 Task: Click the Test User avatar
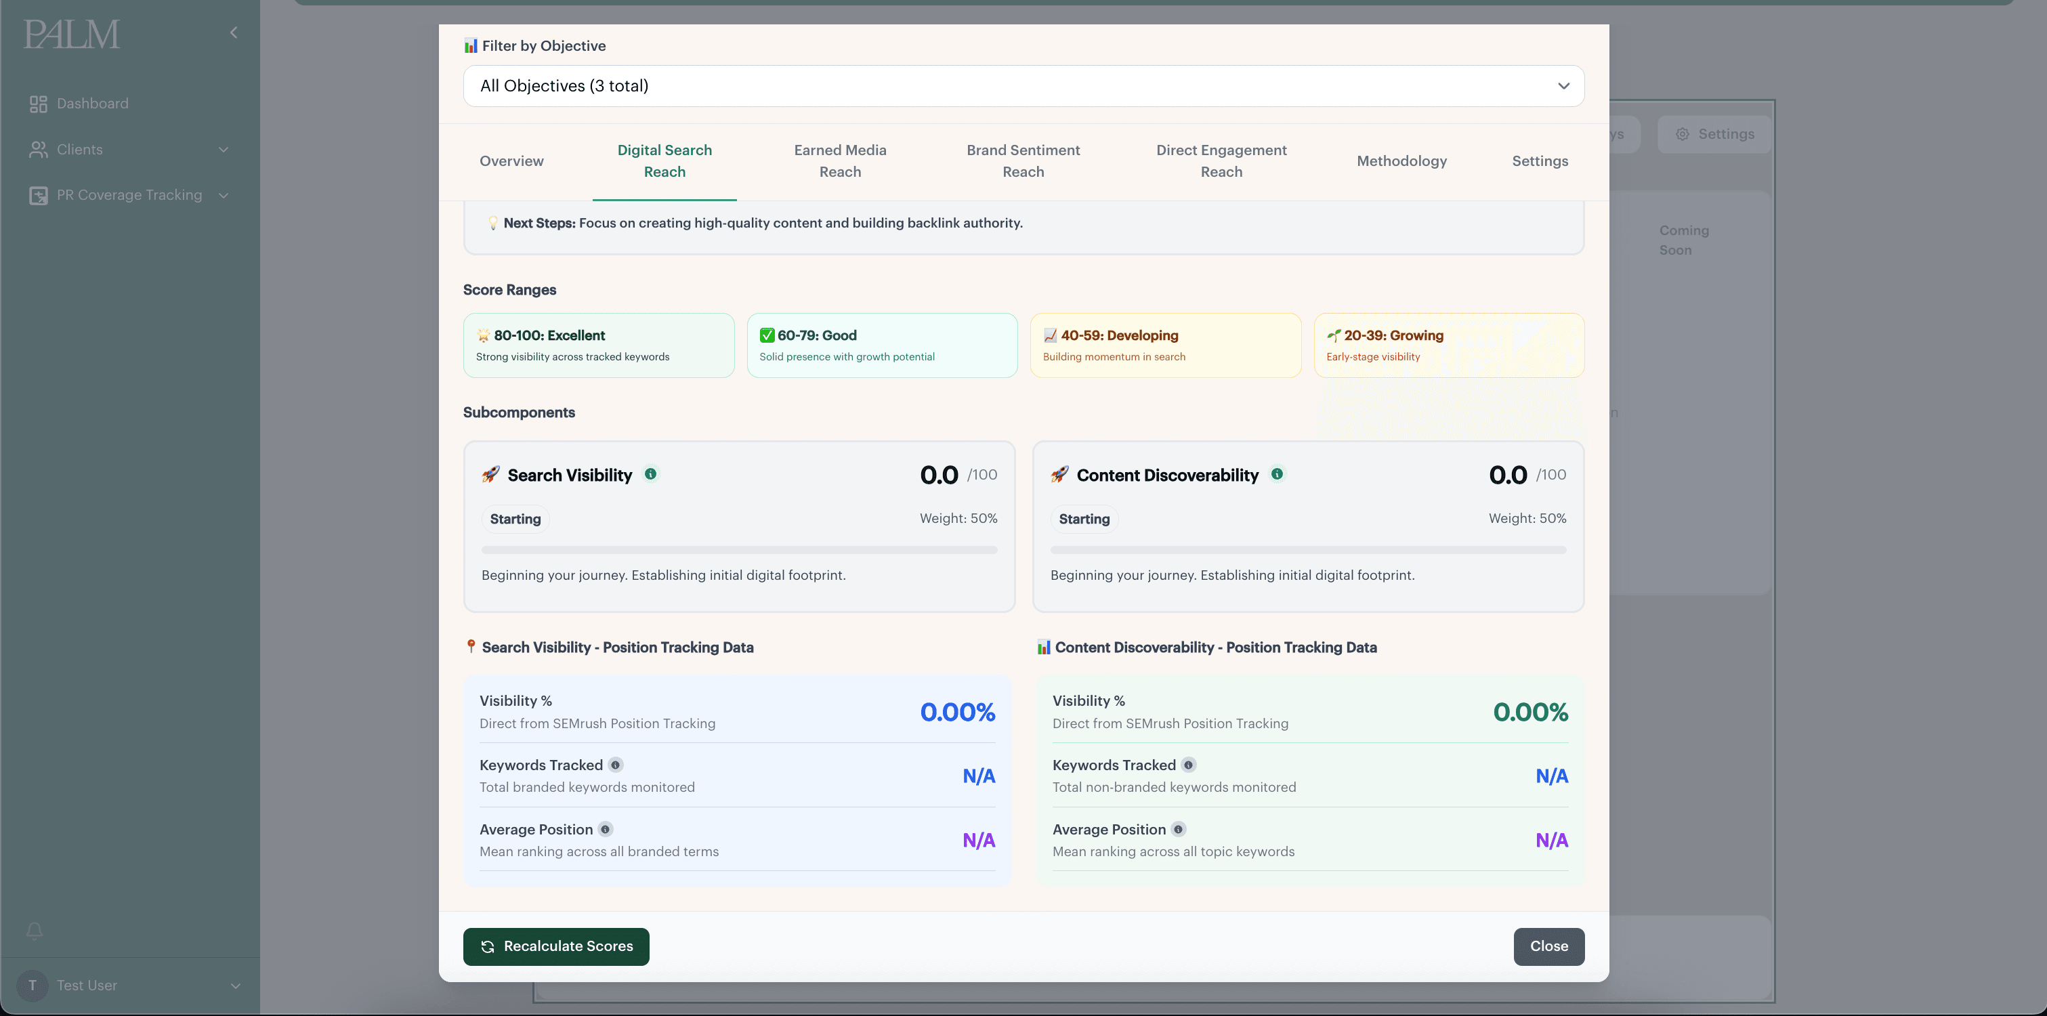point(33,985)
